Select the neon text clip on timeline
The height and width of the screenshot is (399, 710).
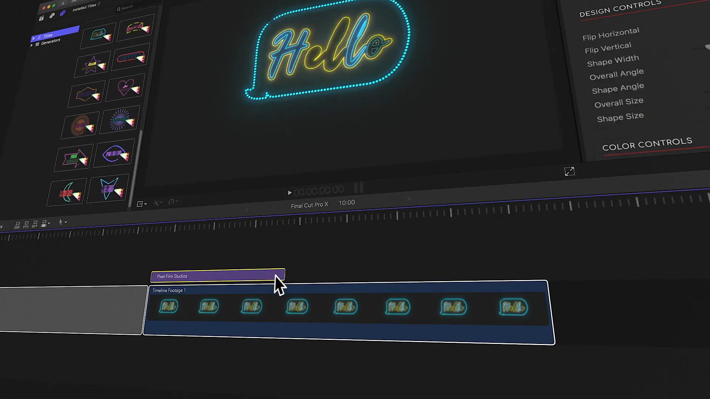point(218,276)
